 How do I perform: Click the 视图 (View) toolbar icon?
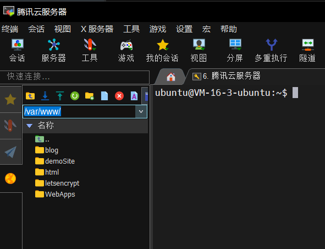point(199,51)
